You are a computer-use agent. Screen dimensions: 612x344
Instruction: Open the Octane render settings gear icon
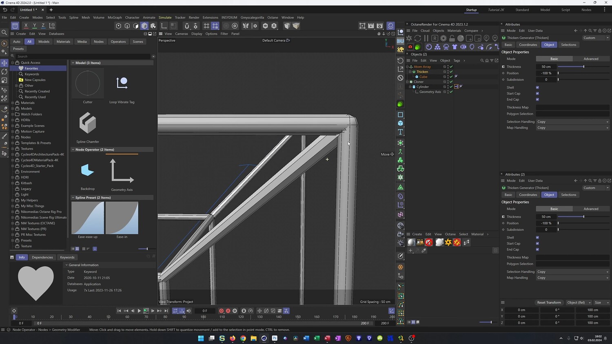443,38
